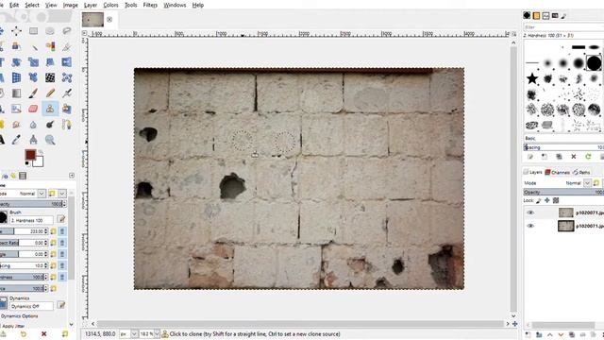Screen dimensions: 604x340
Task: Open the px unit dropdown in status bar
Action: tap(134, 334)
